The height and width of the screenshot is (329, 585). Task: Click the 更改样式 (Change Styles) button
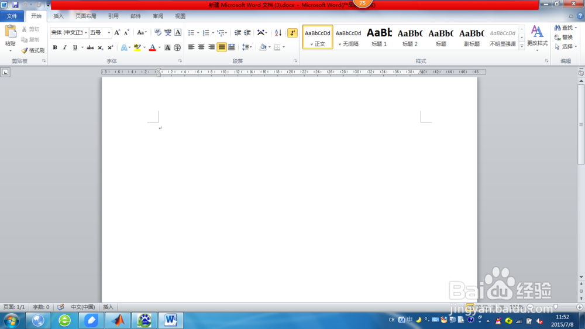[537, 37]
